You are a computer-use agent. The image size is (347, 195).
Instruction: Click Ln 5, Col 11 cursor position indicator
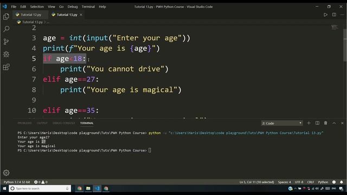point(256,182)
